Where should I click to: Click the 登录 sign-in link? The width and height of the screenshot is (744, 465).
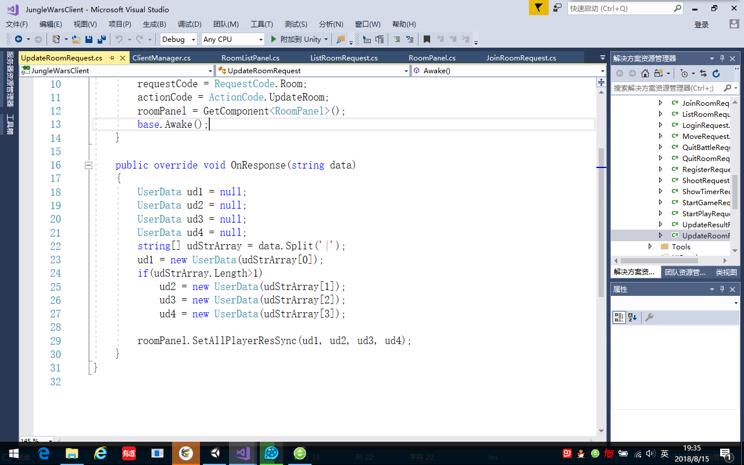tap(702, 24)
